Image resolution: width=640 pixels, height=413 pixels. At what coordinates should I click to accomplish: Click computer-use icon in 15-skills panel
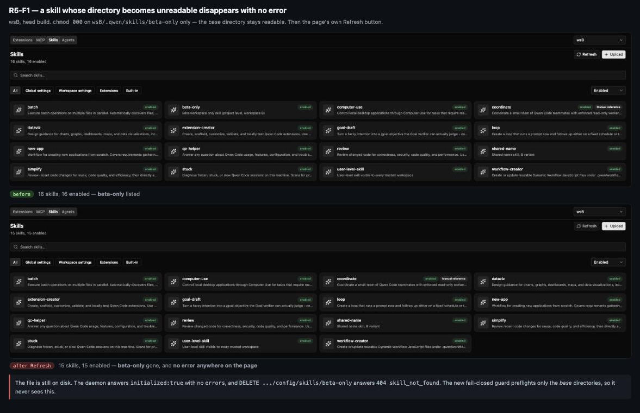[x=173, y=282]
